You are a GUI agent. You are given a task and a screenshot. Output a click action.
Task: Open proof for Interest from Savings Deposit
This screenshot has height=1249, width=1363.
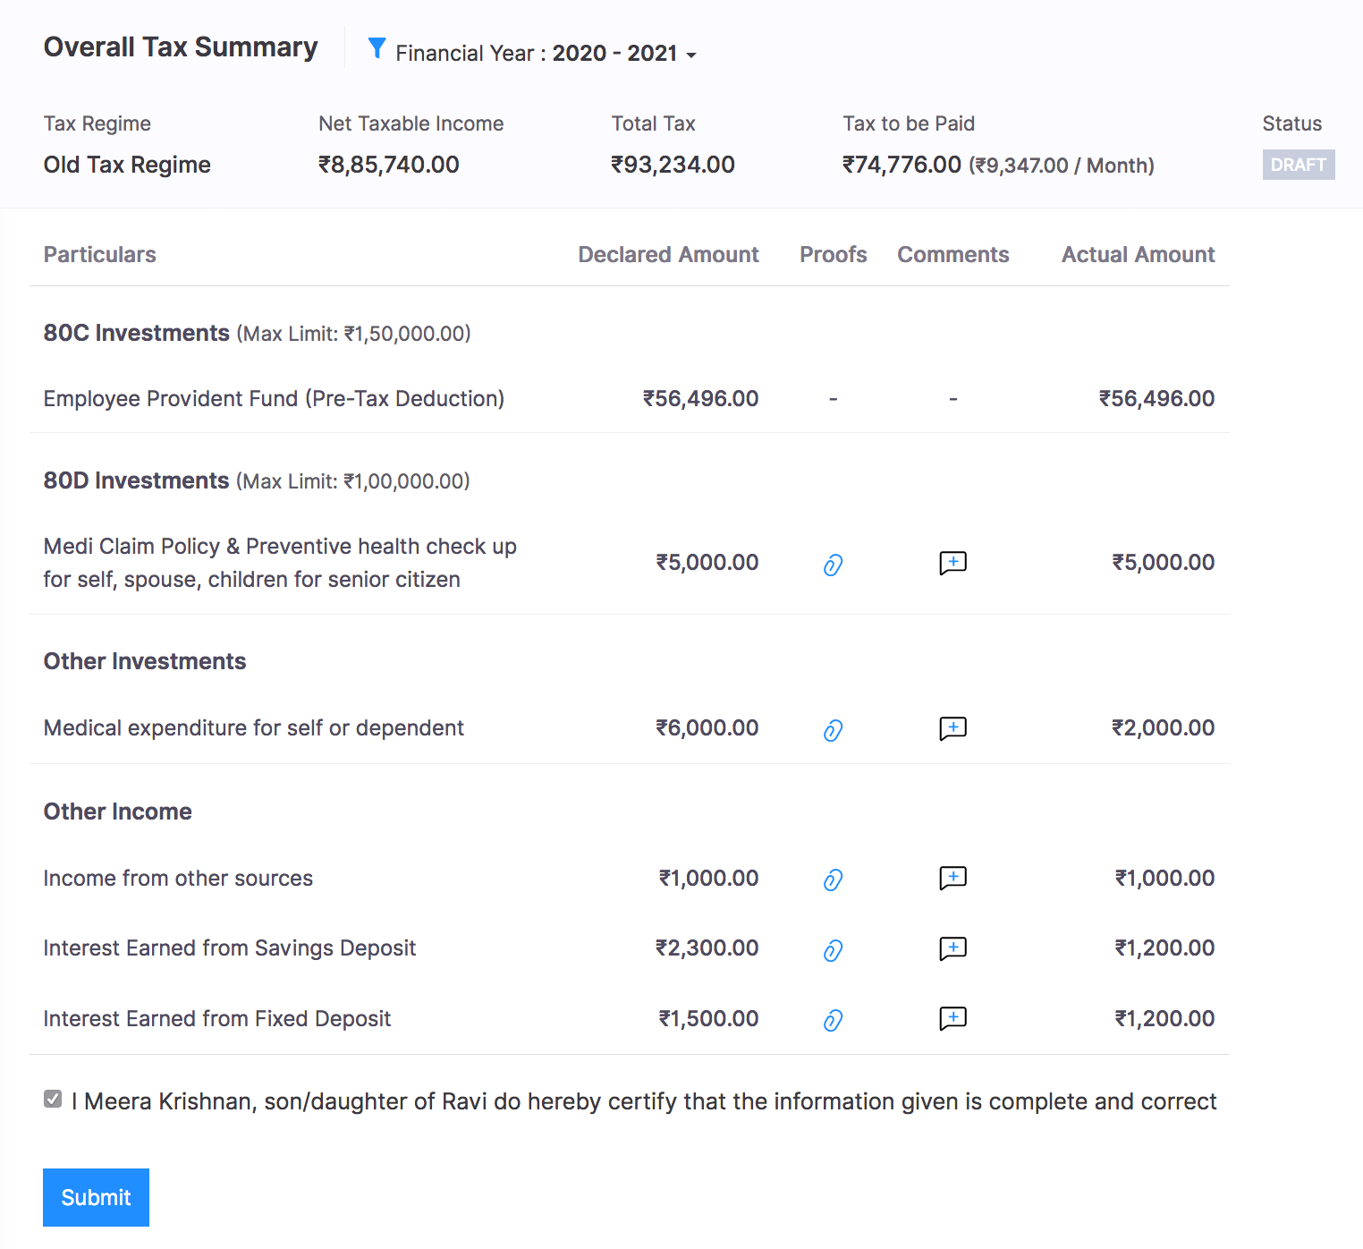(833, 950)
